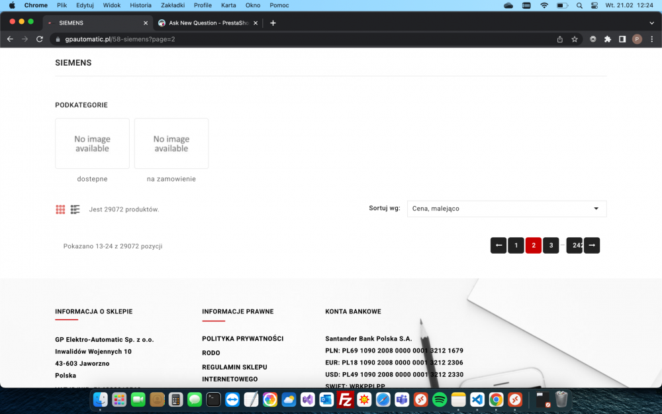Screen dimensions: 662x414
Task: Bookmark this page with star icon
Action: tap(574, 39)
